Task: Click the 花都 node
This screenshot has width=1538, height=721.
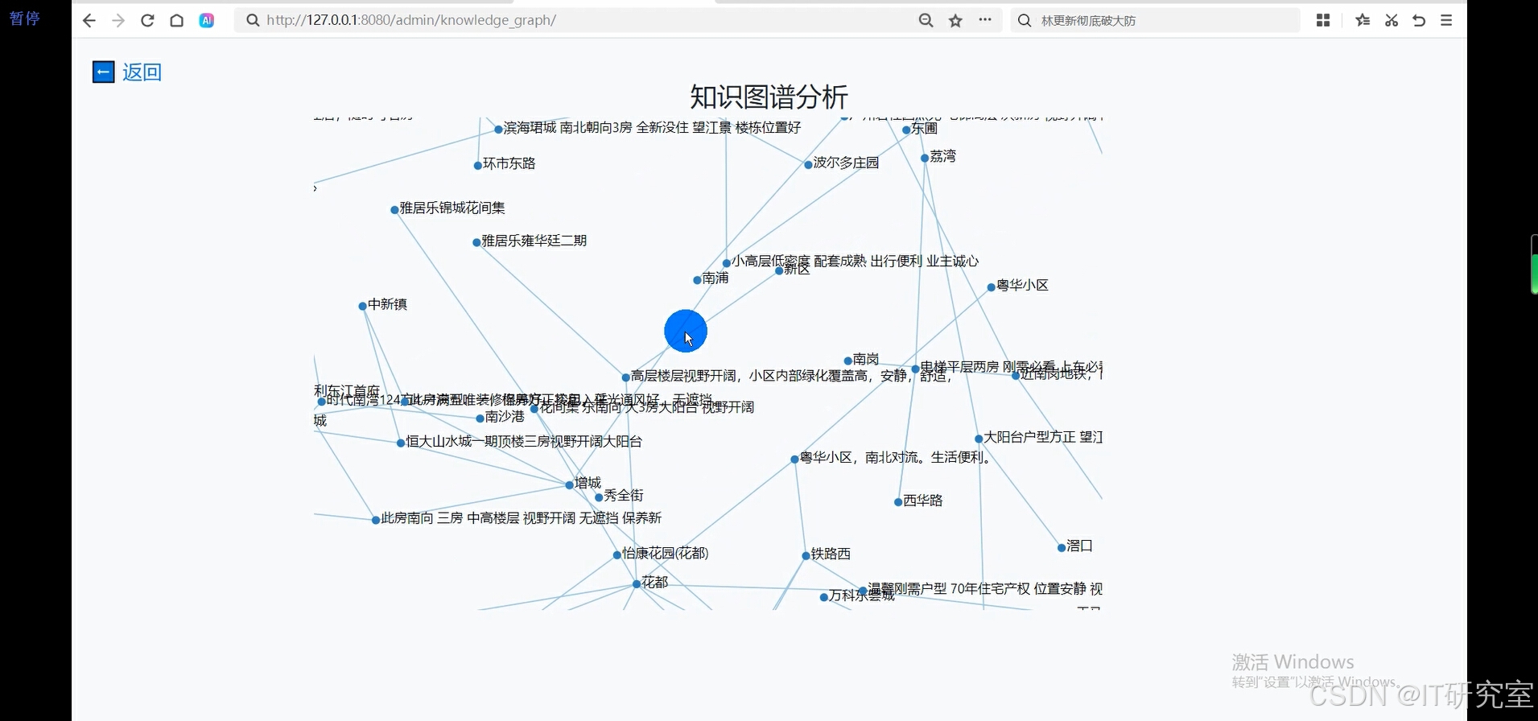Action: (637, 584)
